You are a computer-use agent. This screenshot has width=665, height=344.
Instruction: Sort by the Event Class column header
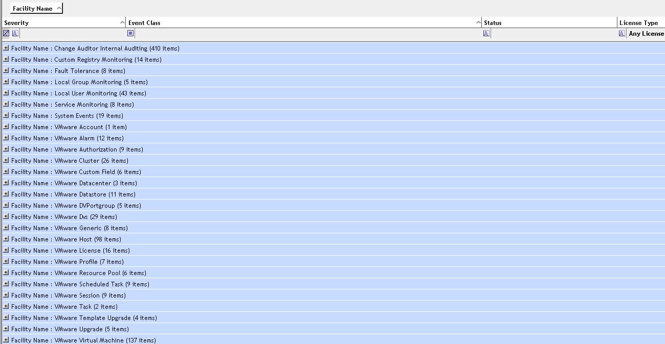(302, 23)
